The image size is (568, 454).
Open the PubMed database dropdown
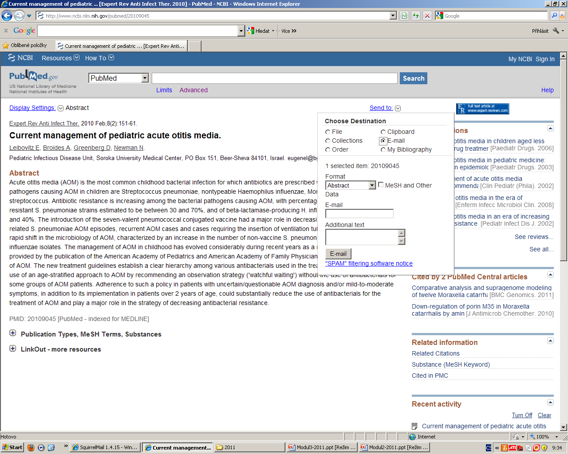(118, 78)
